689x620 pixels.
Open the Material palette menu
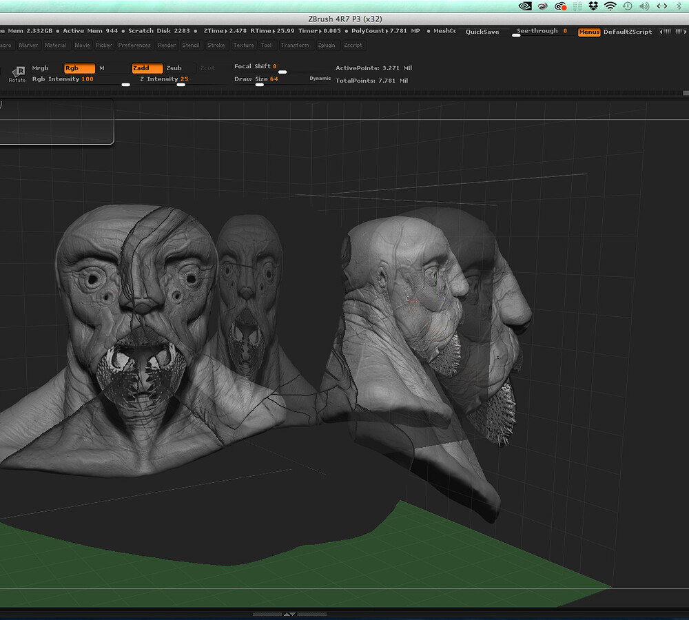55,45
